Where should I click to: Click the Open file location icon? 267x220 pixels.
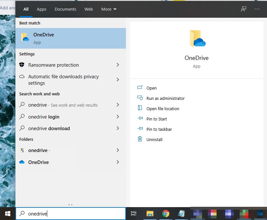click(x=140, y=108)
